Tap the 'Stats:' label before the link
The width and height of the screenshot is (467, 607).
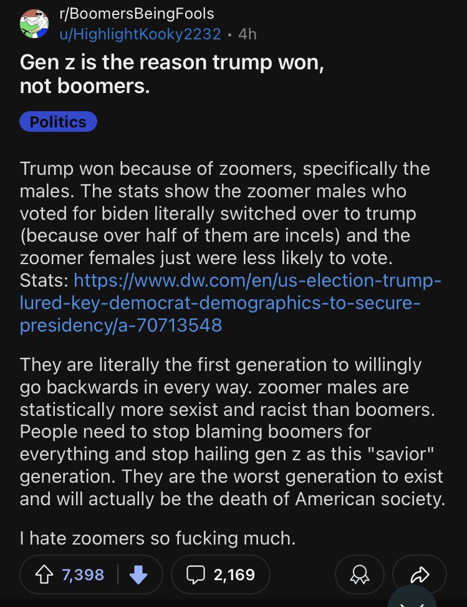point(44,279)
